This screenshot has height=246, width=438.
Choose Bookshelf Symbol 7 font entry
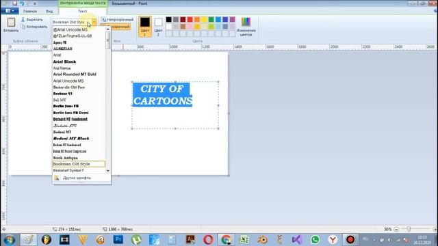79,170
